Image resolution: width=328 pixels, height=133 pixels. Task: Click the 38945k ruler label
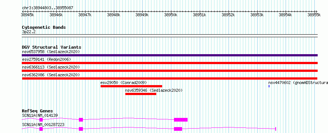[27, 15]
